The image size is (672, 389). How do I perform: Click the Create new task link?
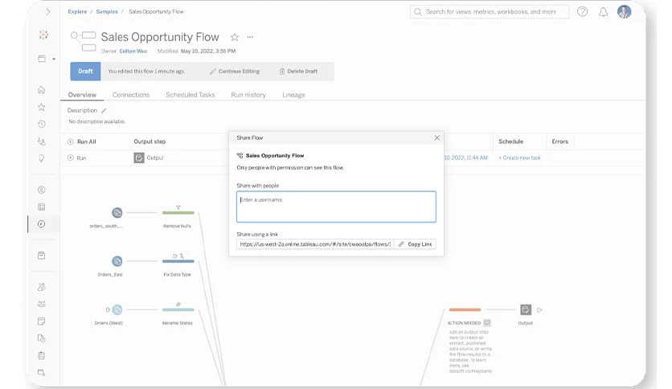[519, 158]
